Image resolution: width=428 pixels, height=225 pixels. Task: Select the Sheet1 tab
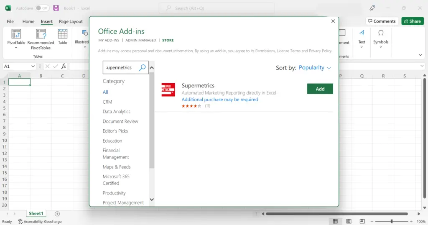click(x=36, y=214)
